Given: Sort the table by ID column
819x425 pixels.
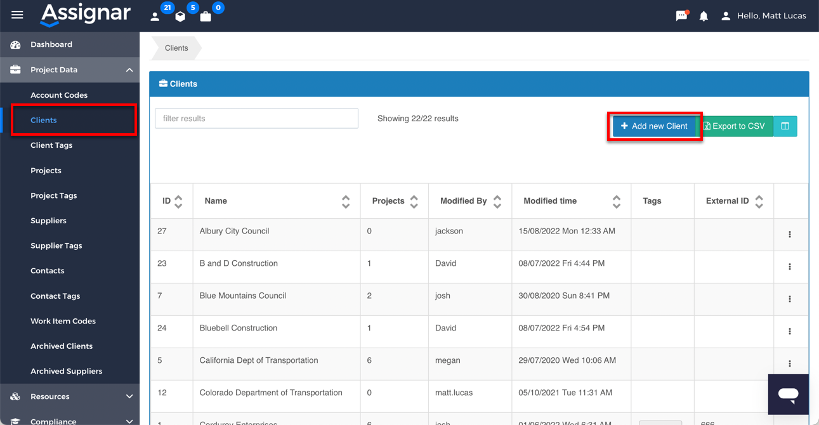Looking at the screenshot, I should [x=178, y=202].
